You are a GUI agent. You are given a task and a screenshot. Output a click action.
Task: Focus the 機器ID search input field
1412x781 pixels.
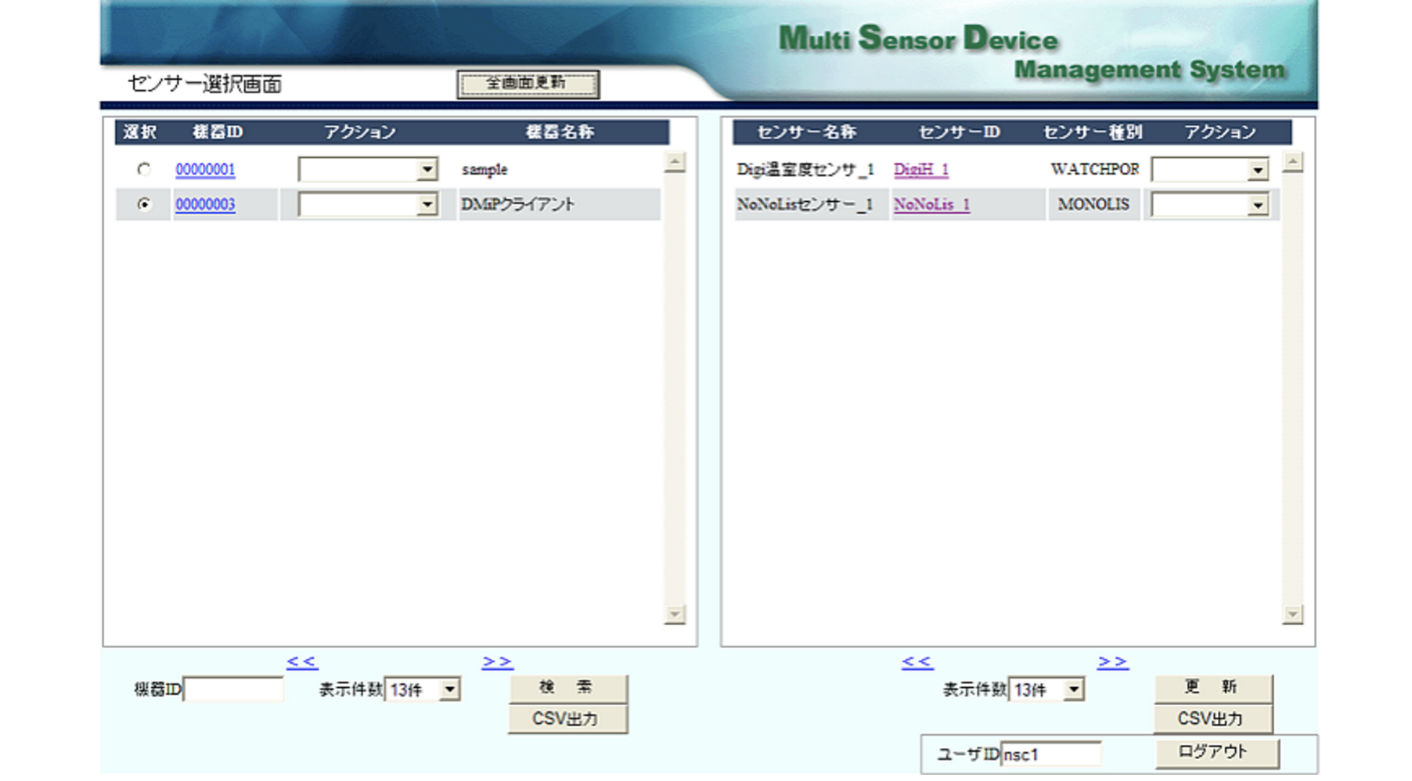pyautogui.click(x=233, y=689)
